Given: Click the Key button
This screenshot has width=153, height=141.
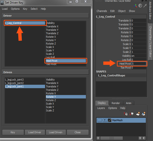Looking at the screenshot, I should coord(13,132).
